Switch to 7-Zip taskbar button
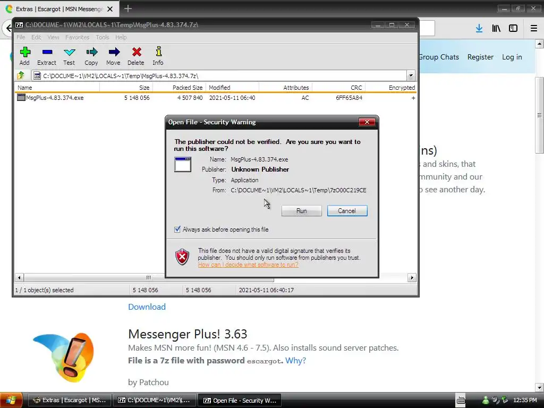 155,401
